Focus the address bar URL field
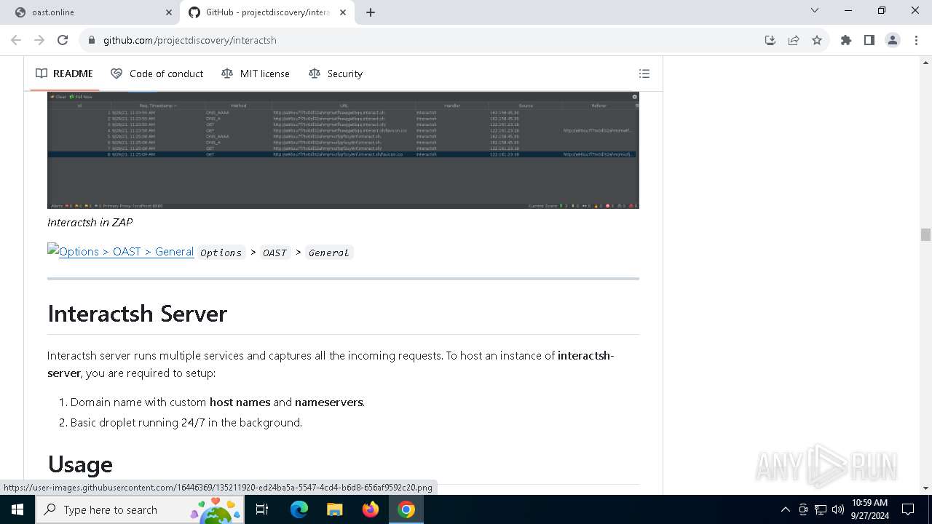Image resolution: width=932 pixels, height=524 pixels. click(430, 40)
